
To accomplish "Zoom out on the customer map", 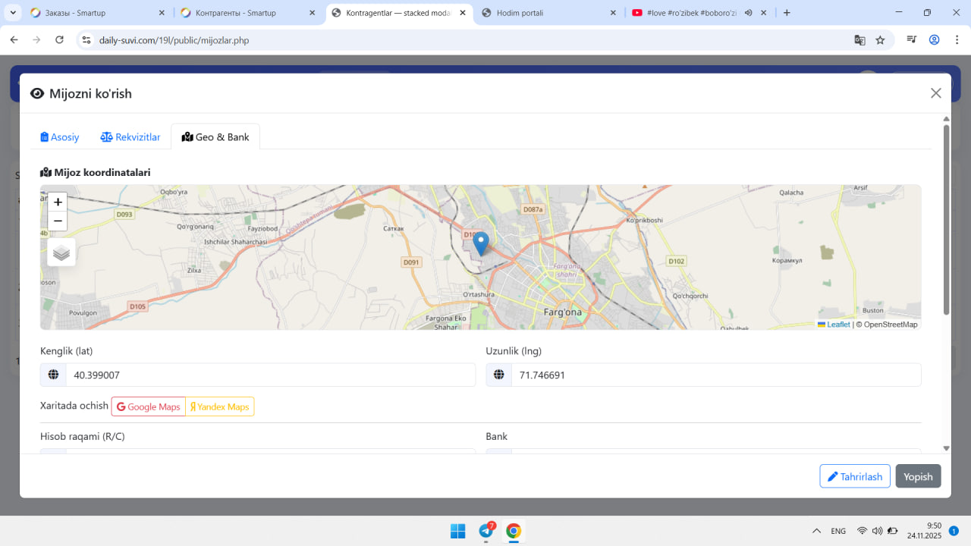I will coord(58,221).
